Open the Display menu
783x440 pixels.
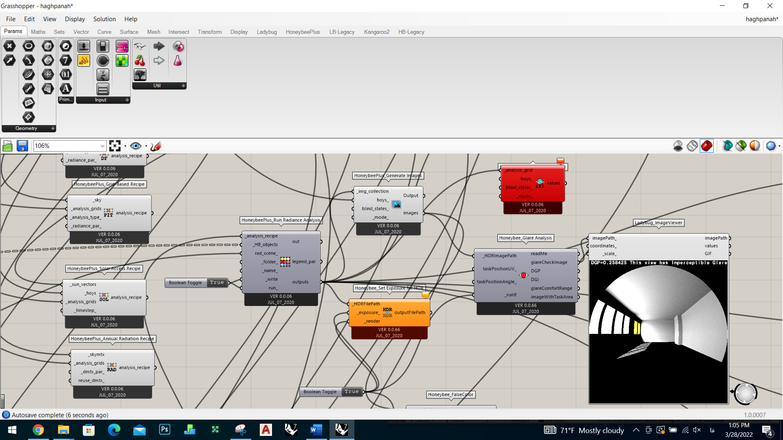click(75, 19)
